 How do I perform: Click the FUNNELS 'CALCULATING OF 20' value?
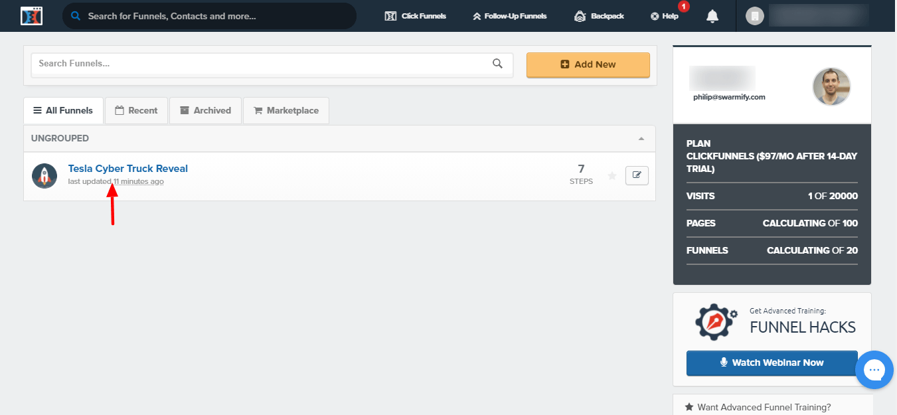[x=812, y=250]
